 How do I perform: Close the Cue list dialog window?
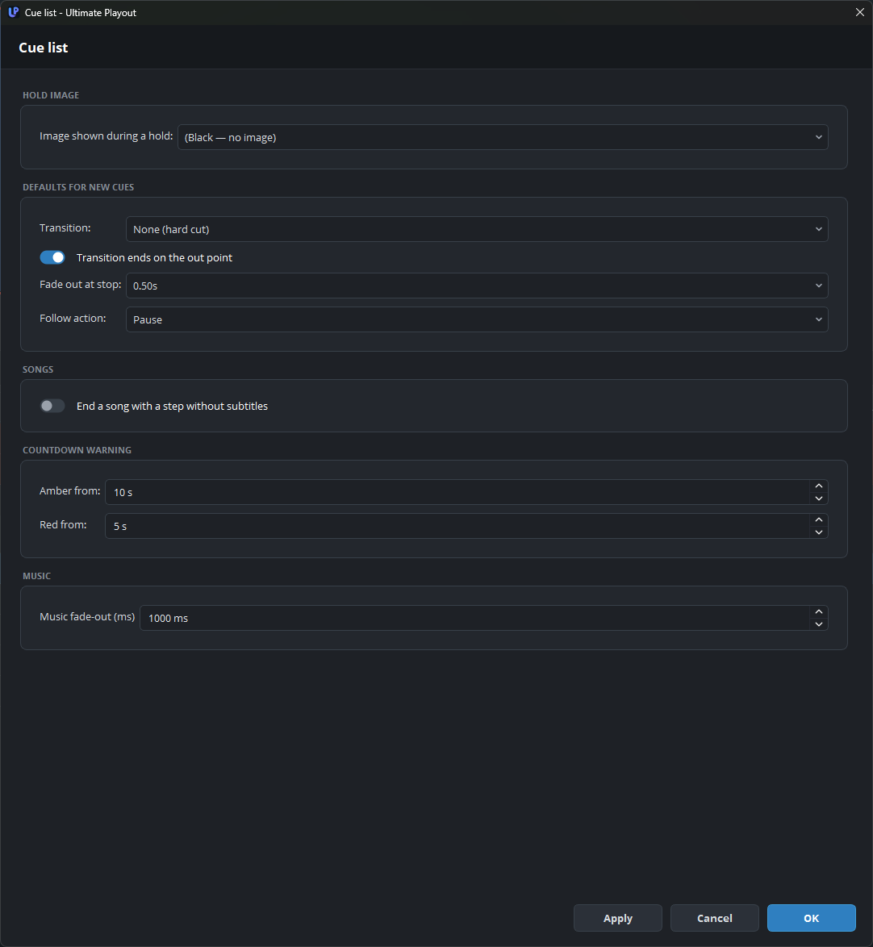[x=860, y=12]
